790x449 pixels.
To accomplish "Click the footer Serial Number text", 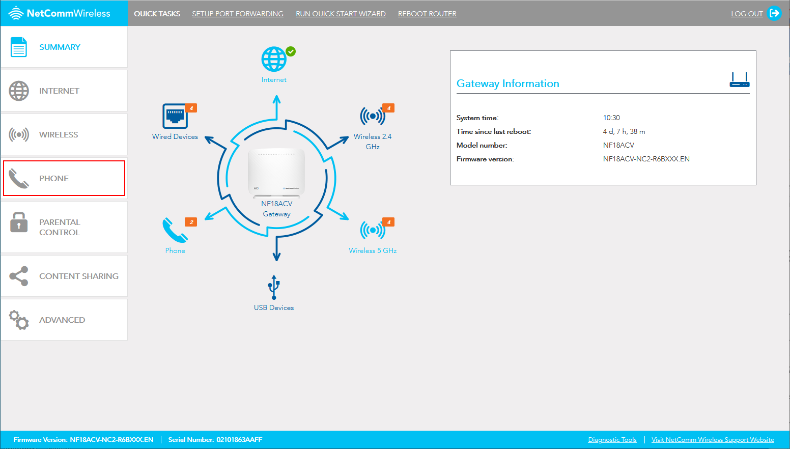I will pos(215,440).
